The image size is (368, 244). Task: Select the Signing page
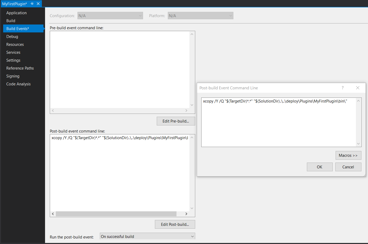click(13, 76)
